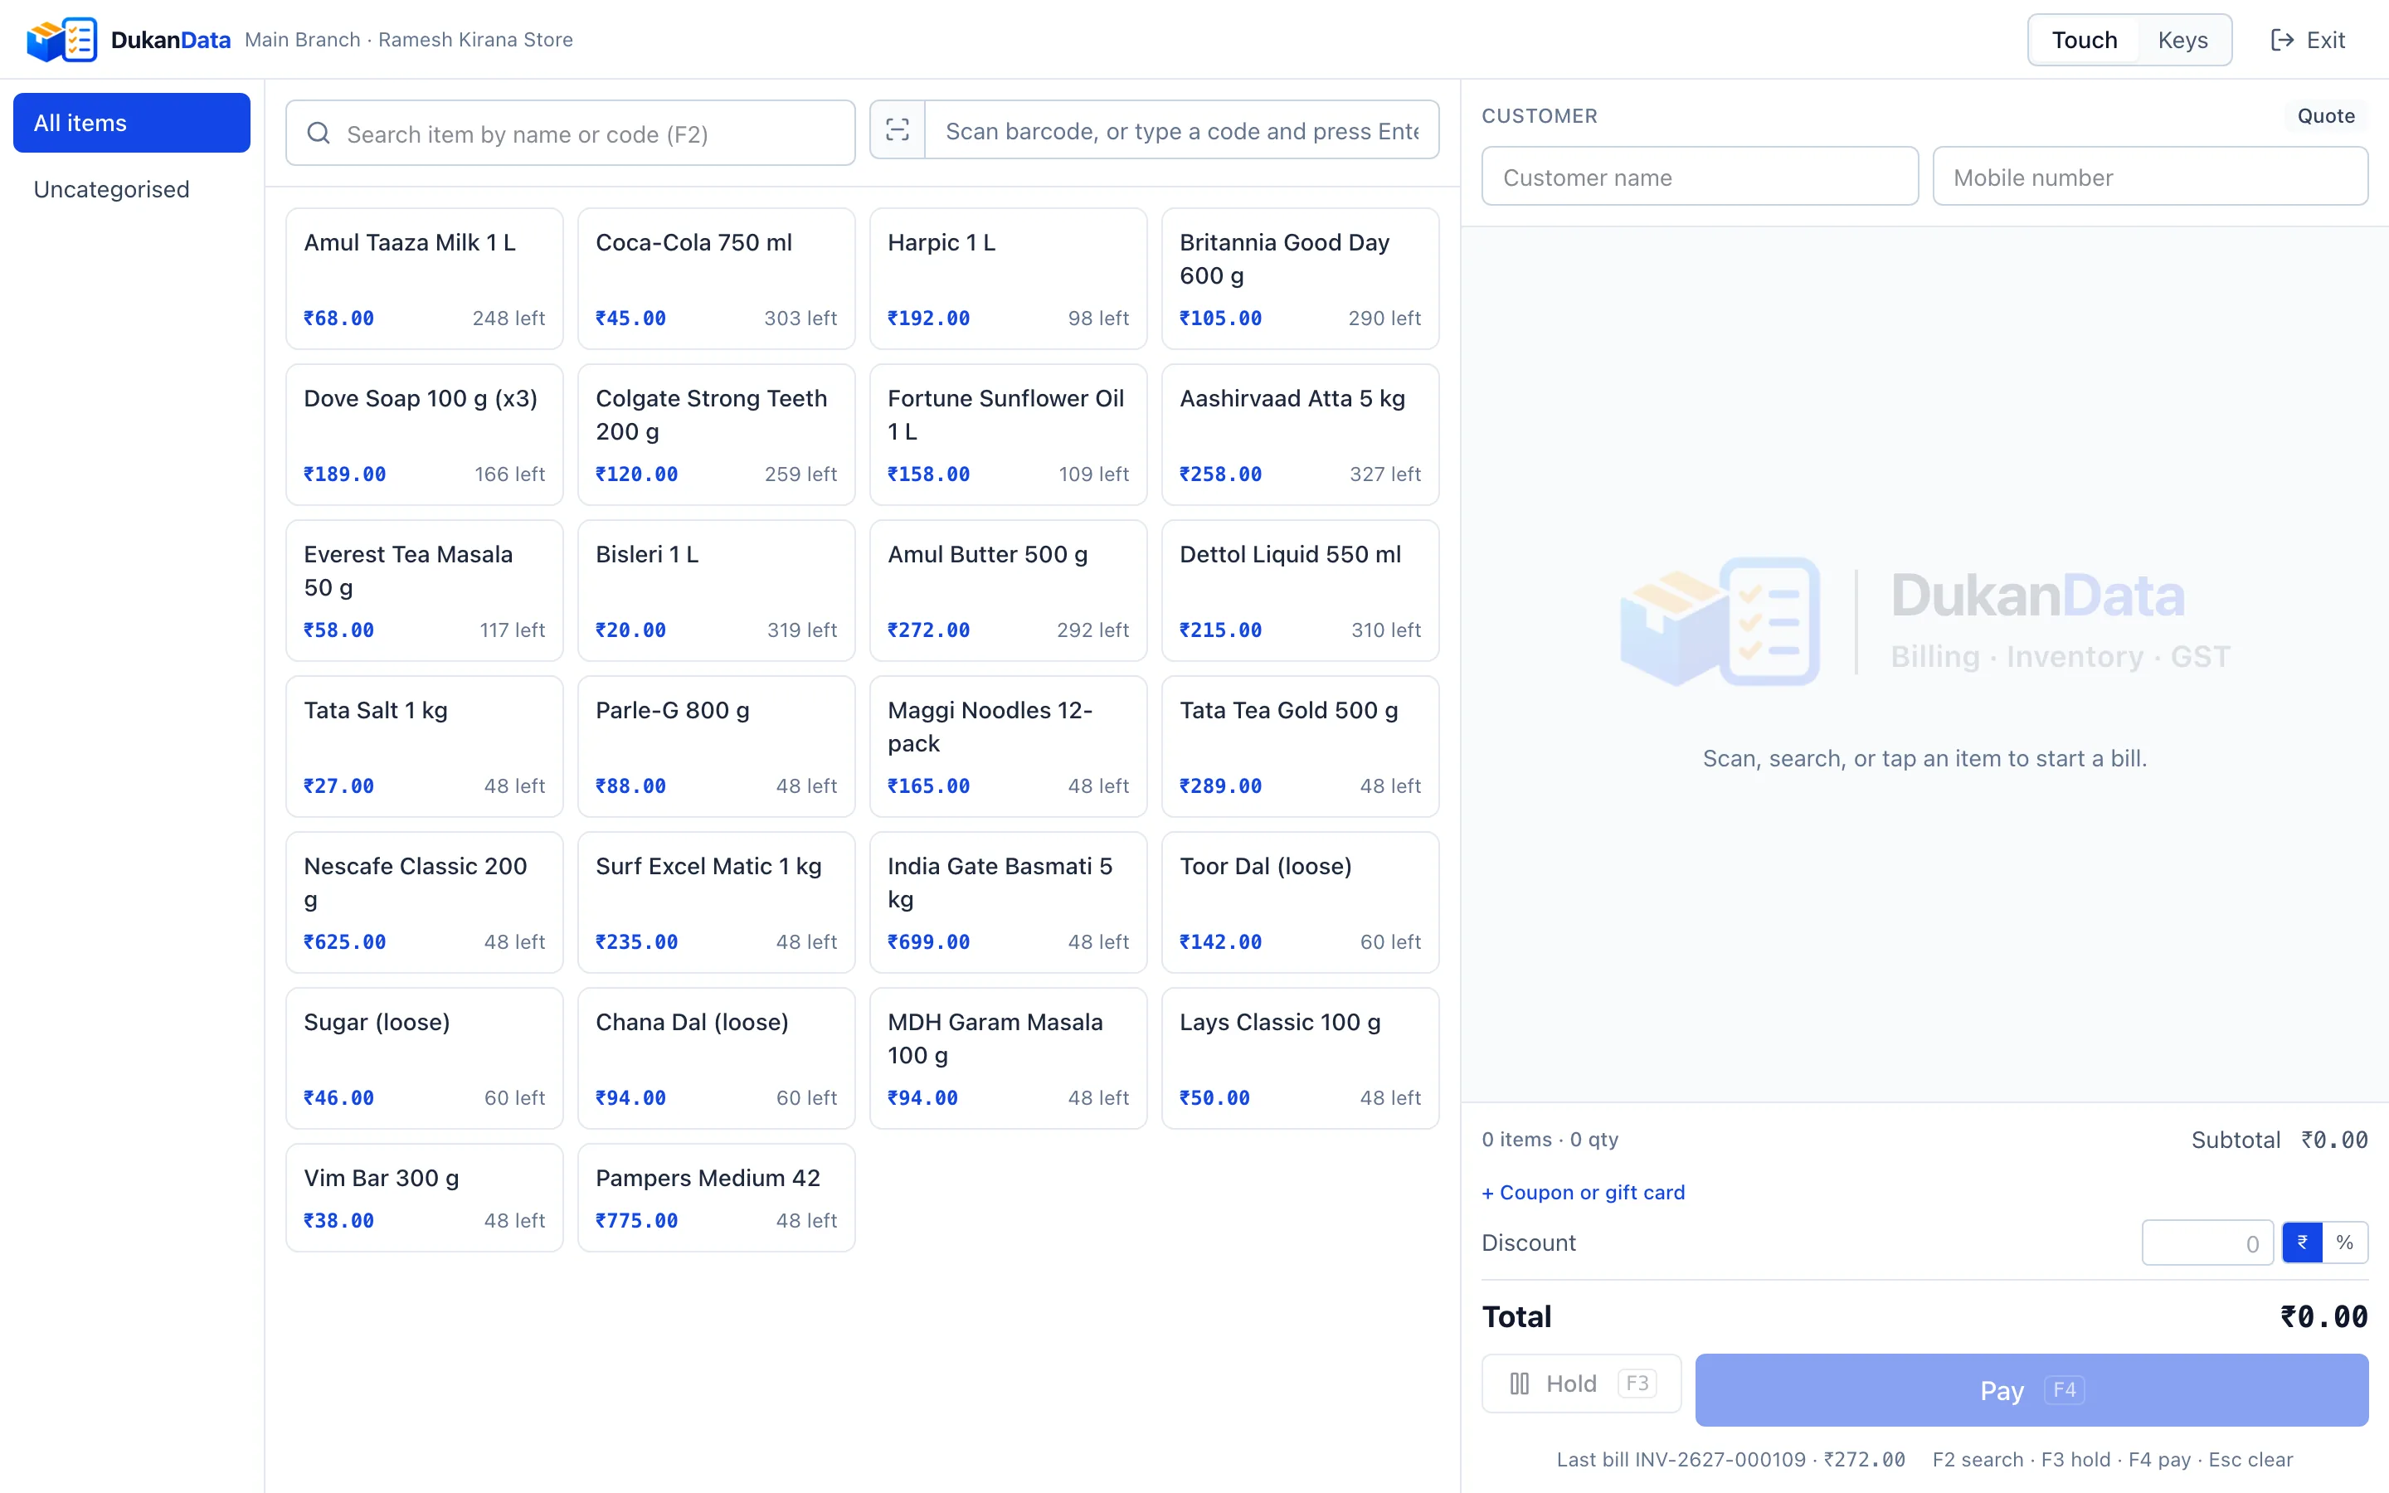Focus the barcode scan input
Viewport: 2389px width, 1493px height.
coord(1180,129)
